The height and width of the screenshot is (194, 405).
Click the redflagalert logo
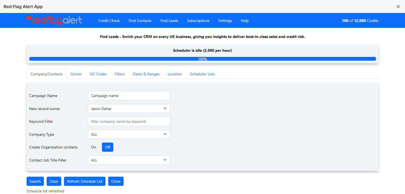click(x=54, y=21)
